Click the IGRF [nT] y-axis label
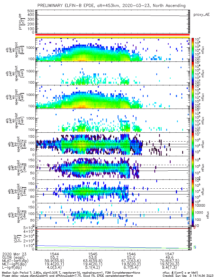 [x=17, y=238]
